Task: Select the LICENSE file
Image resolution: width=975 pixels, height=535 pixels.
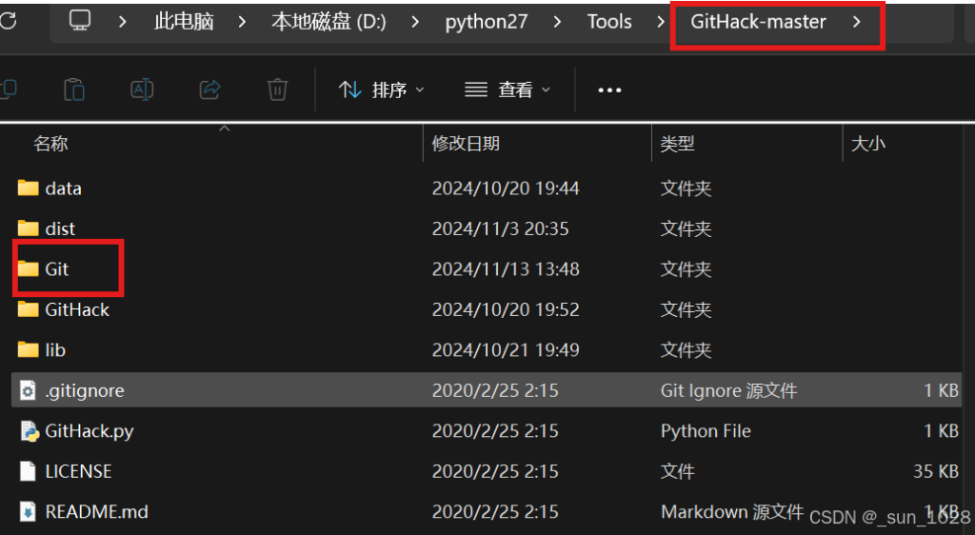Action: click(x=78, y=472)
